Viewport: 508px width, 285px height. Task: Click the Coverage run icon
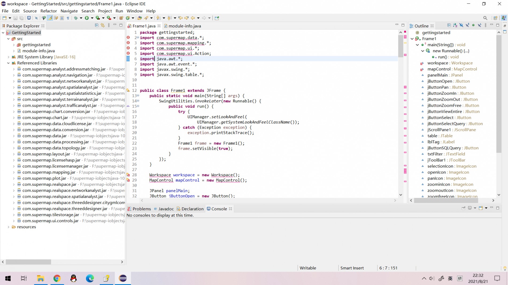pos(98,18)
